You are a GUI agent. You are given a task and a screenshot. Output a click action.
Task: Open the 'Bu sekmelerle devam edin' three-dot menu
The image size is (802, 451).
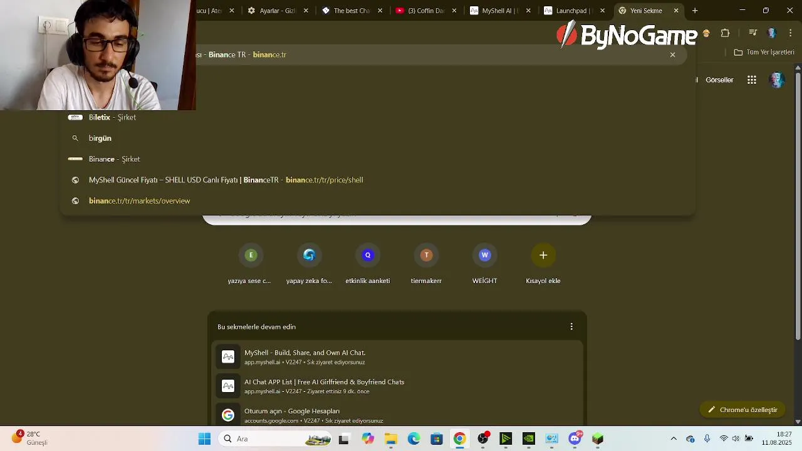(571, 326)
